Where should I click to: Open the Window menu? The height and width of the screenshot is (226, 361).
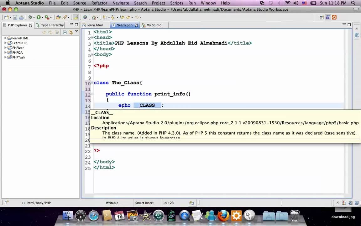(x=208, y=3)
